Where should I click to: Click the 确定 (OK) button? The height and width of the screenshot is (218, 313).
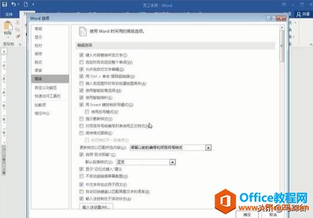point(247,214)
